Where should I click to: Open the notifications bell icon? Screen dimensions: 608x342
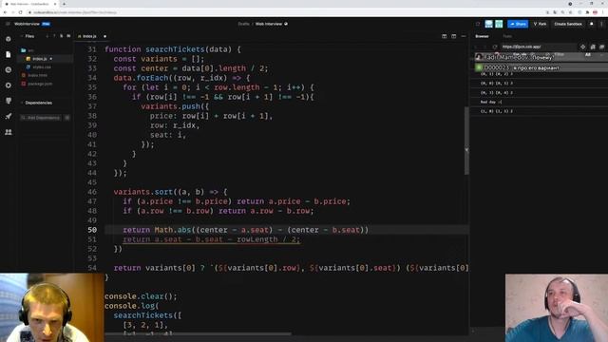point(592,24)
